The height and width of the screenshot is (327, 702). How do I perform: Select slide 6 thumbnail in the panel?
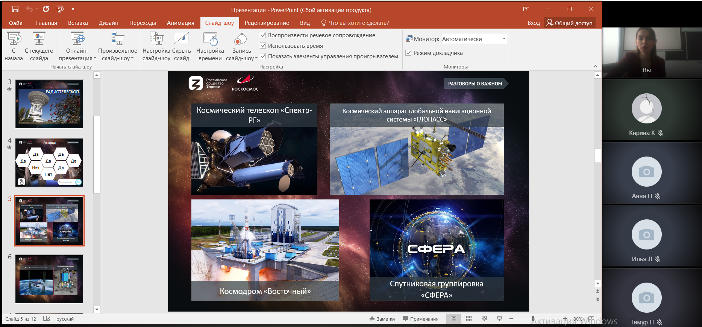[x=49, y=279]
